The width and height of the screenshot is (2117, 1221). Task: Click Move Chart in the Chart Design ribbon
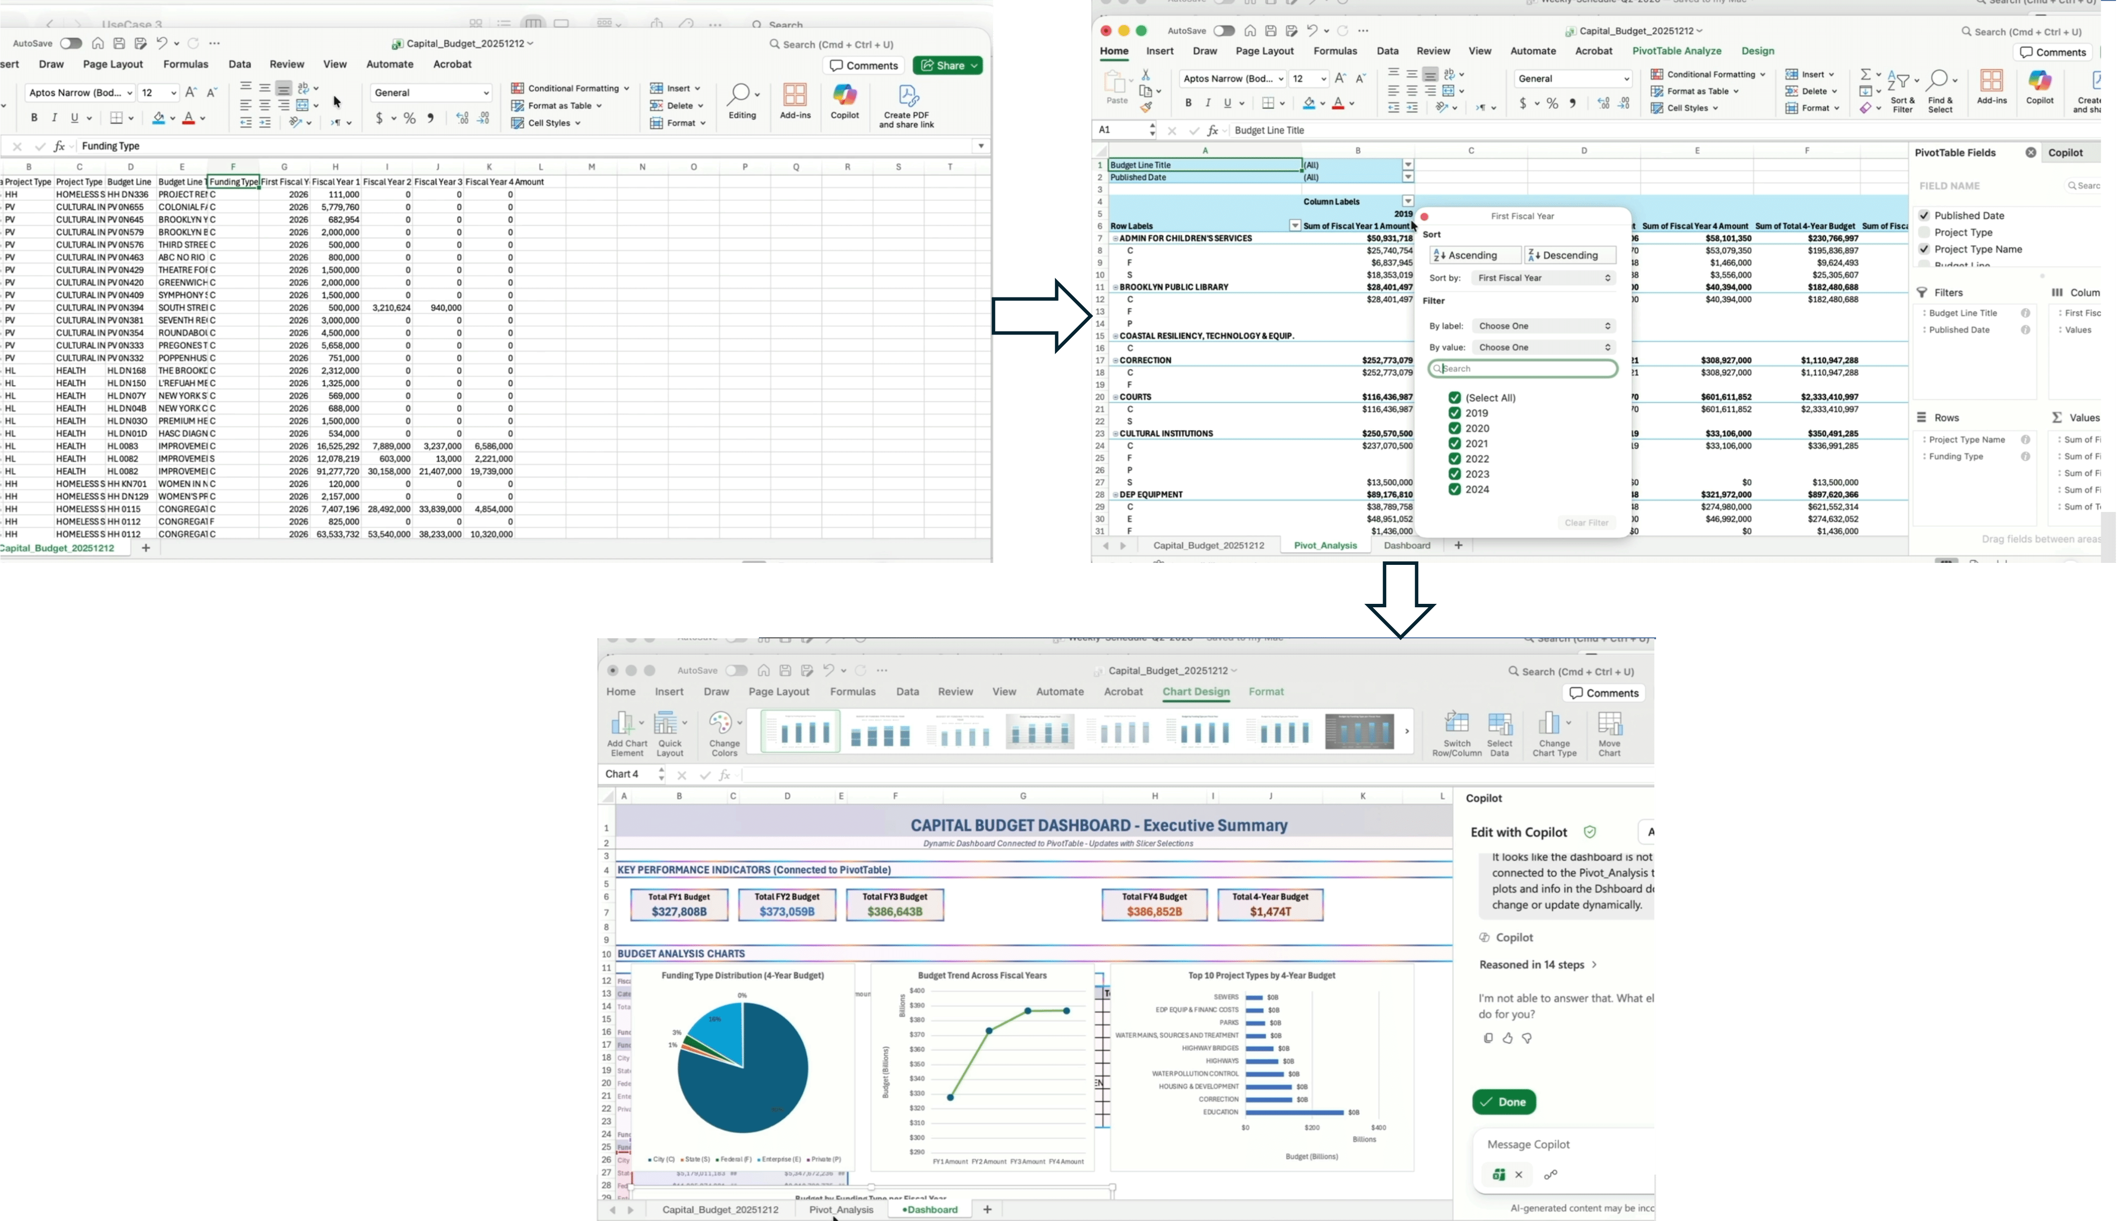click(x=1609, y=734)
